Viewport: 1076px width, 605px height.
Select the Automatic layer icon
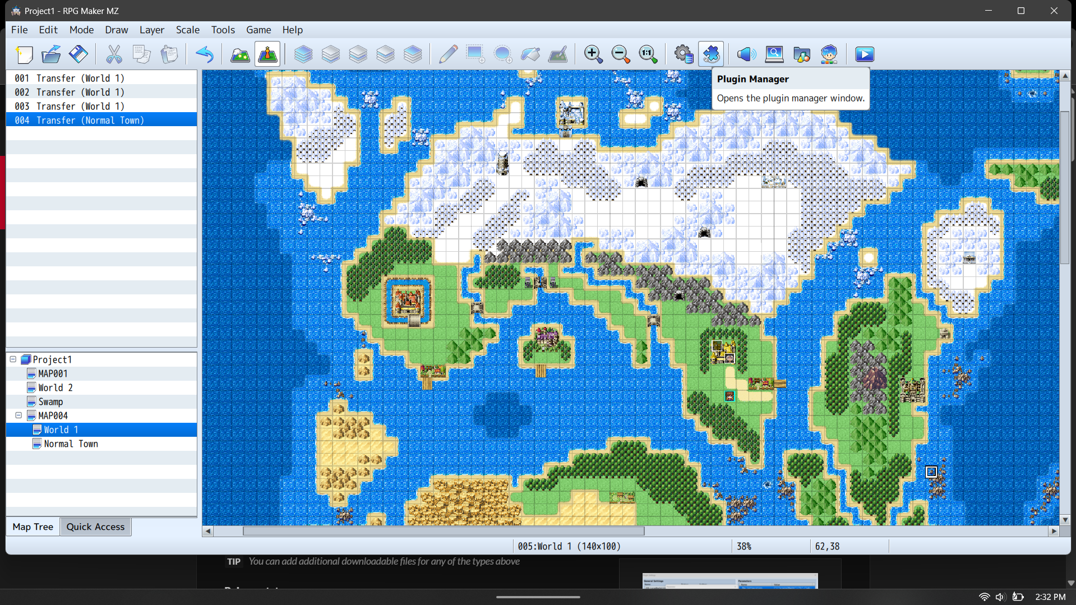(x=303, y=54)
